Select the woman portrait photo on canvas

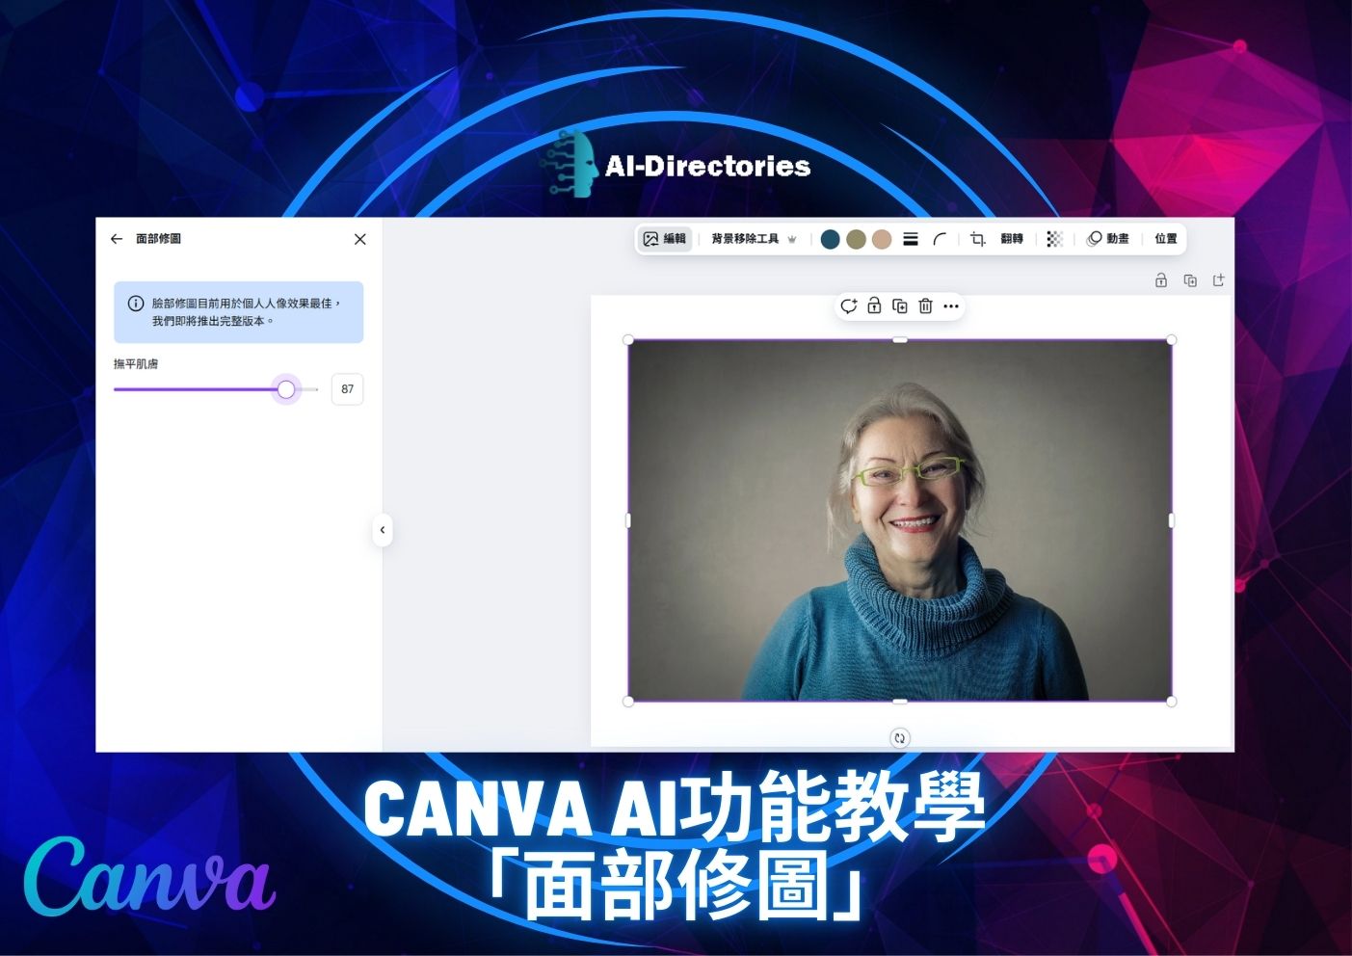[x=900, y=520]
